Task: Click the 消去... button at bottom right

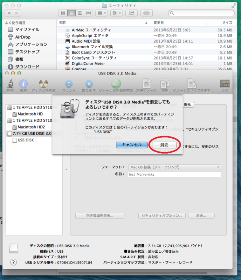Action: (201, 216)
